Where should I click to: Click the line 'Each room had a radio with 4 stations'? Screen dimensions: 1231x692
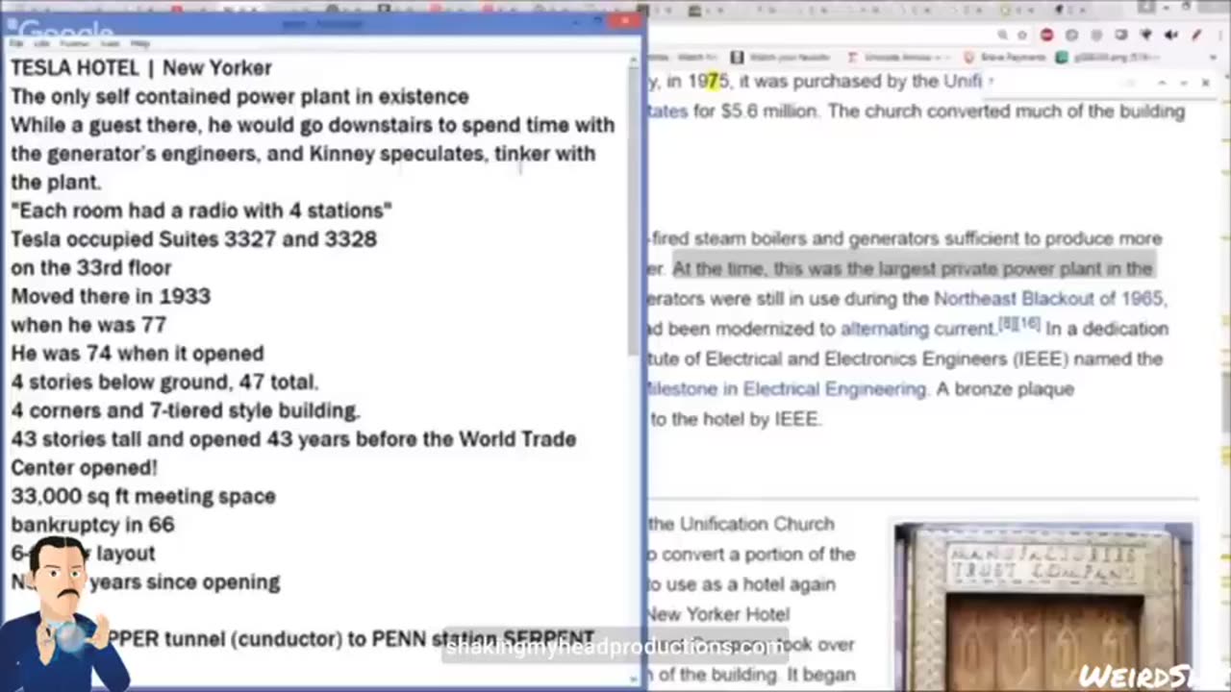point(201,210)
